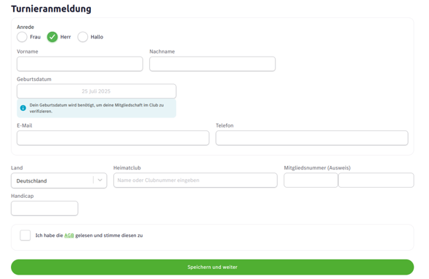Image resolution: width=429 pixels, height=279 pixels.
Task: Select the Hallo salutation radio button
Action: pos(83,37)
